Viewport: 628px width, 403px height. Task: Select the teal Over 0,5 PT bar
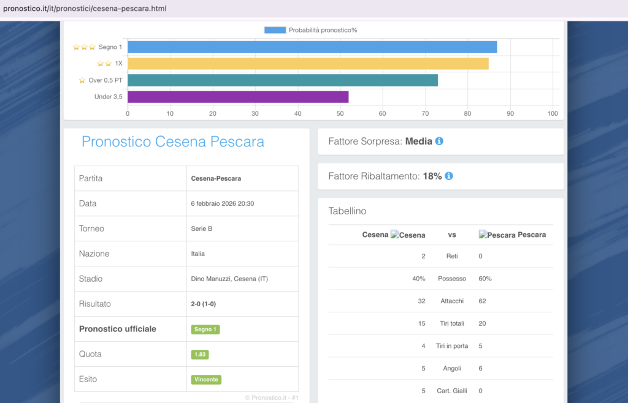pos(282,80)
